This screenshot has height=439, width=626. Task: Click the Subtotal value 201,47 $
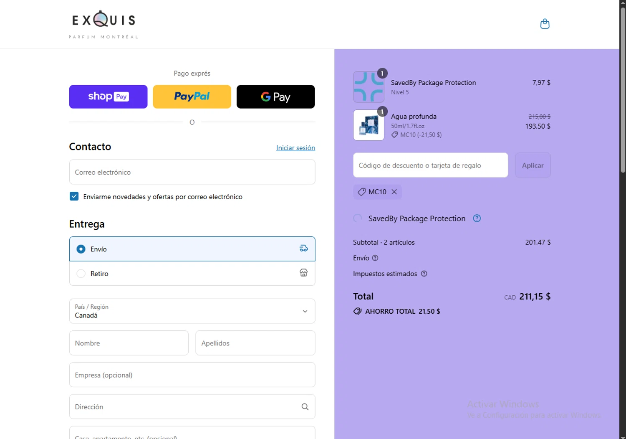click(x=538, y=242)
